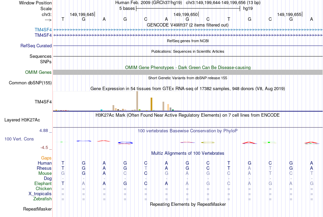Click the Elephant species row label

(43, 183)
